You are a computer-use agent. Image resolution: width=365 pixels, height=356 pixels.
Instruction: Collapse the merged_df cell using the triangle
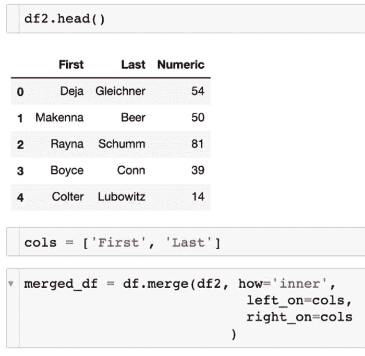click(x=10, y=284)
